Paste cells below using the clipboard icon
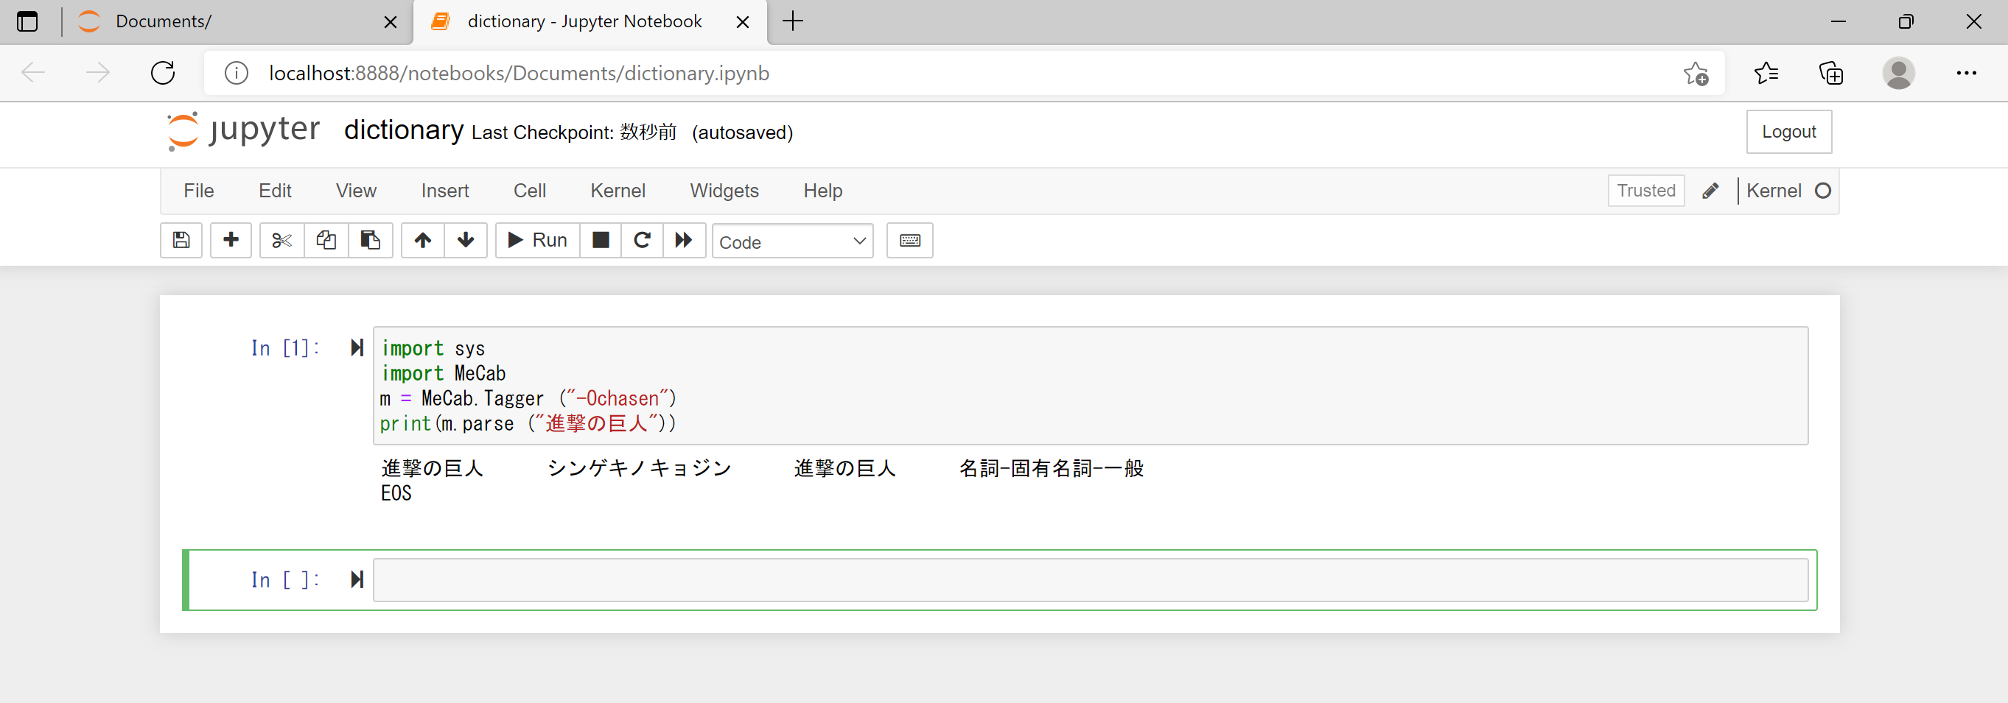 pyautogui.click(x=370, y=240)
